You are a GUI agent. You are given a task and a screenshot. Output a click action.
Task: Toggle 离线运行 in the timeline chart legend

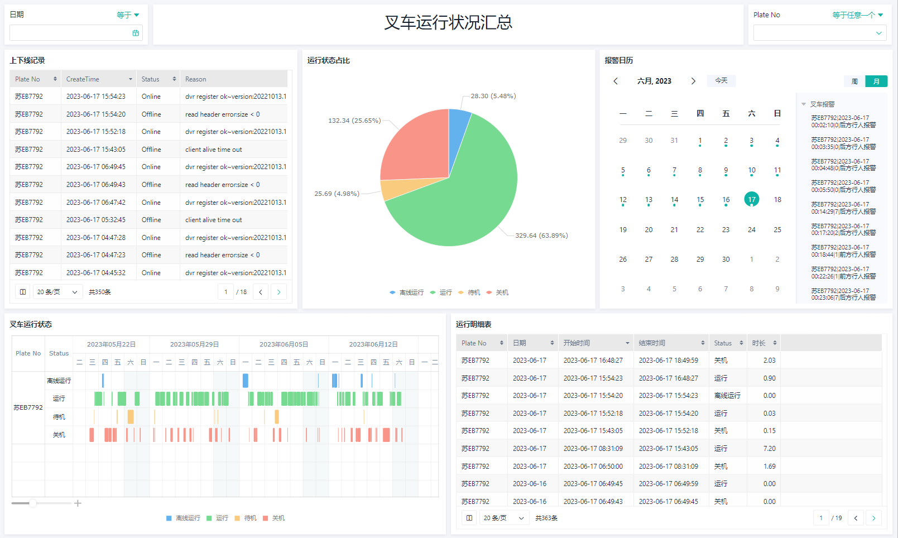point(183,518)
